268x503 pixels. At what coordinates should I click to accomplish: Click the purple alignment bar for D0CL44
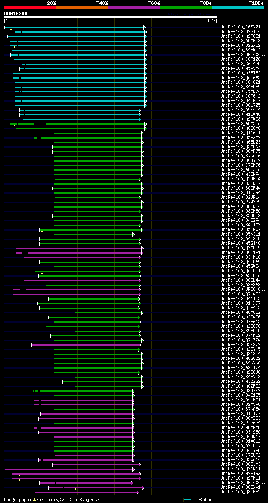pos(82,280)
